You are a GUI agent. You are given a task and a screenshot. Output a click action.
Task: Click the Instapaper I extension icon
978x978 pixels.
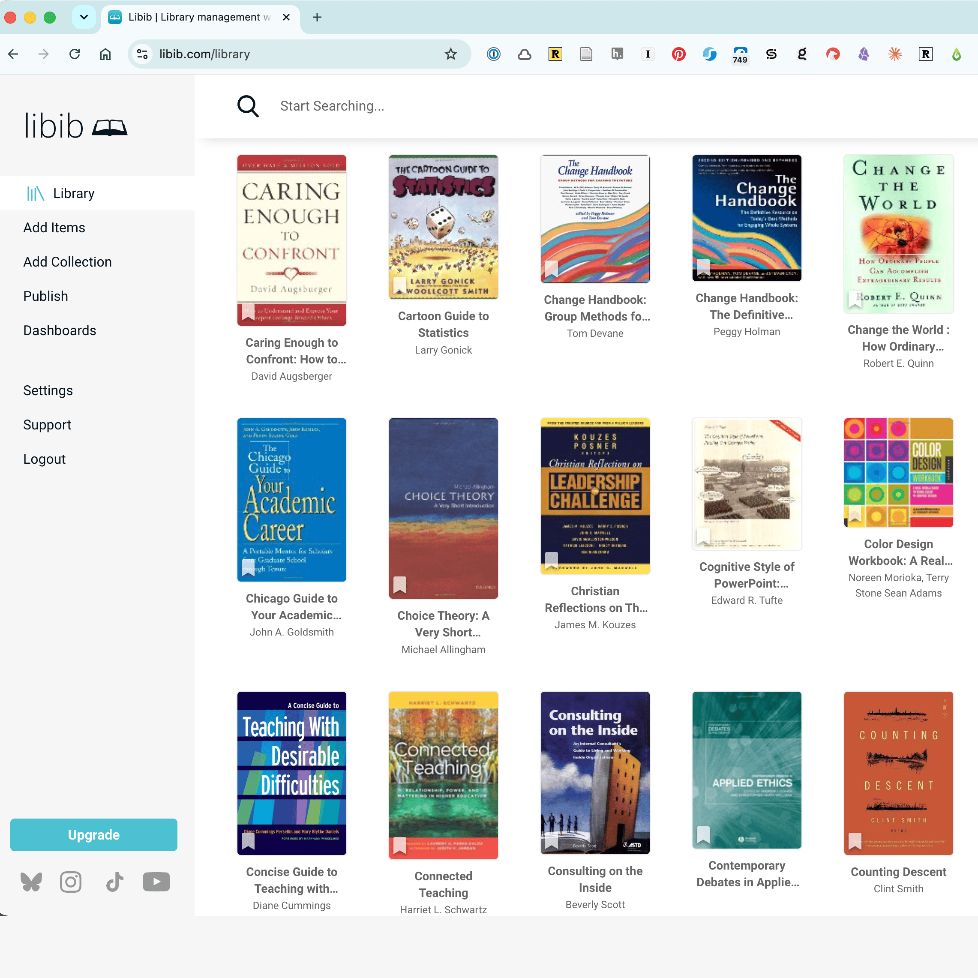648,54
